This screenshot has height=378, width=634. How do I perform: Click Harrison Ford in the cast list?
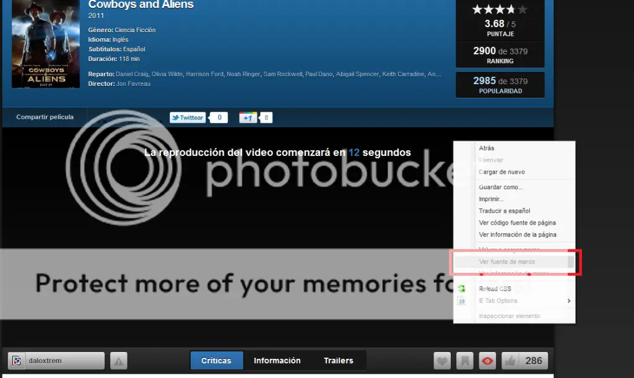(204, 74)
